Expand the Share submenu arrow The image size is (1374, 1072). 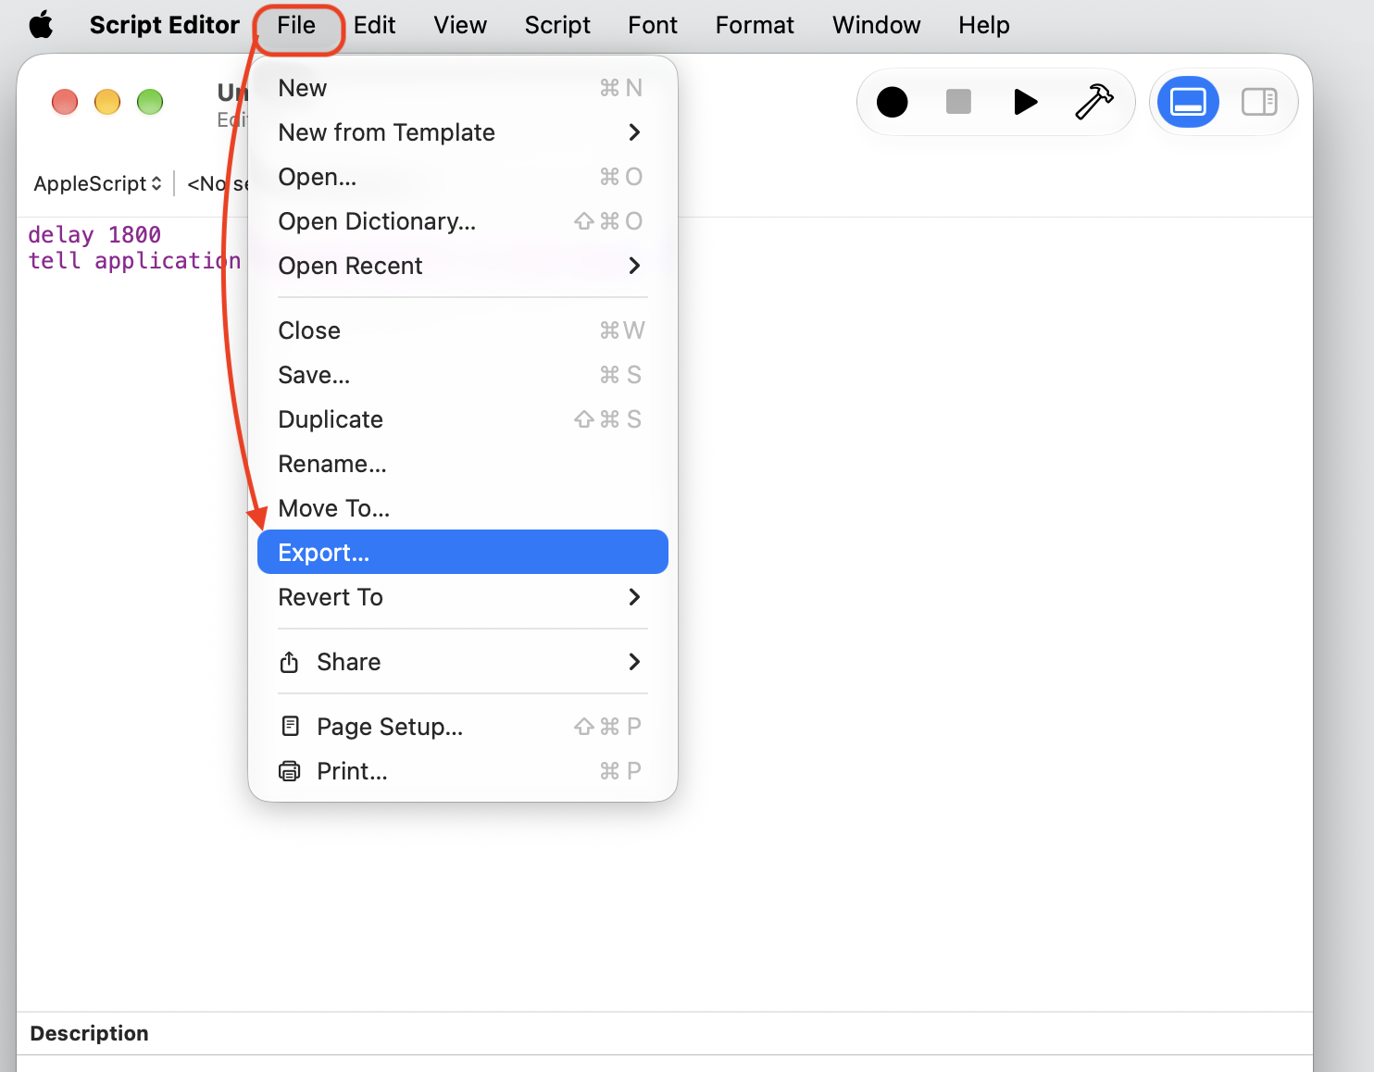click(634, 662)
